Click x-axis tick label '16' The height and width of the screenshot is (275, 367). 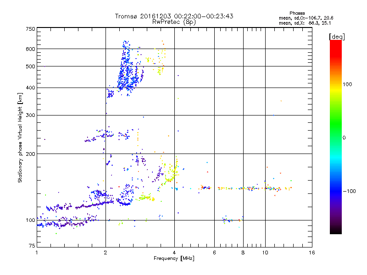click(x=312, y=253)
